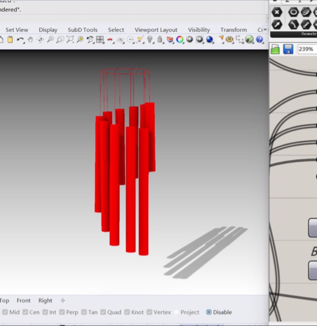The width and height of the screenshot is (317, 326).
Task: Toggle the Tan osnap checkbox
Action: coord(84,312)
